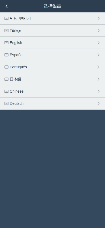Choose Português from the language list

point(52,67)
